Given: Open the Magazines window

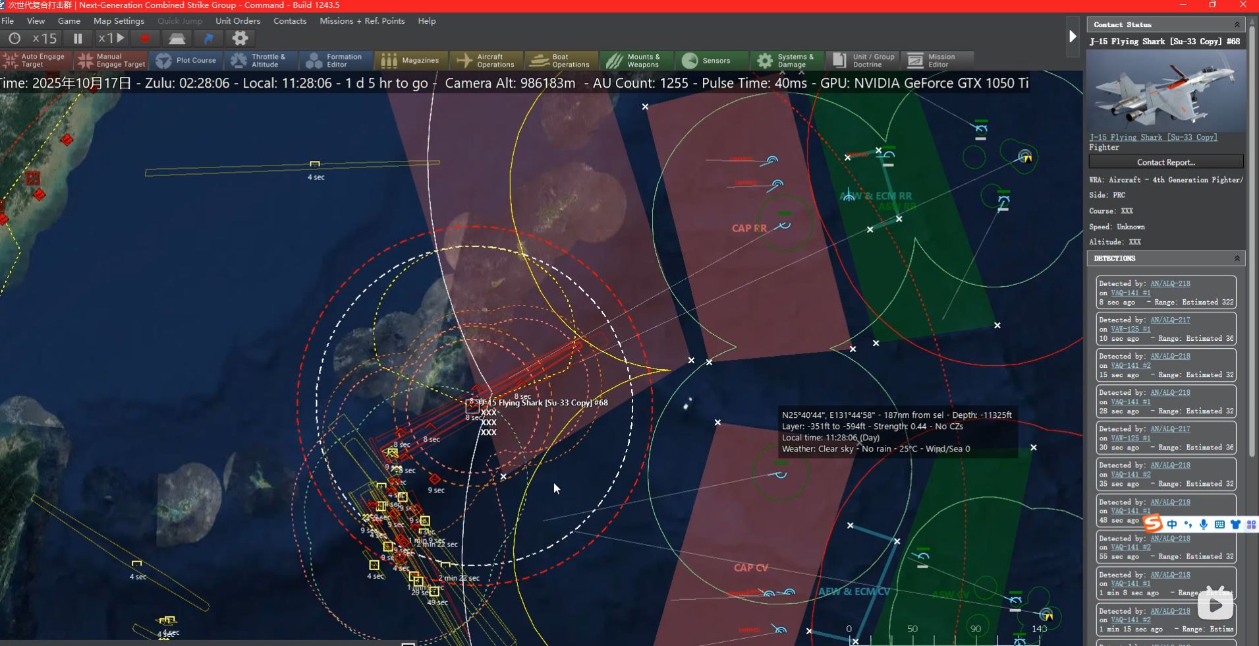Looking at the screenshot, I should coord(412,61).
